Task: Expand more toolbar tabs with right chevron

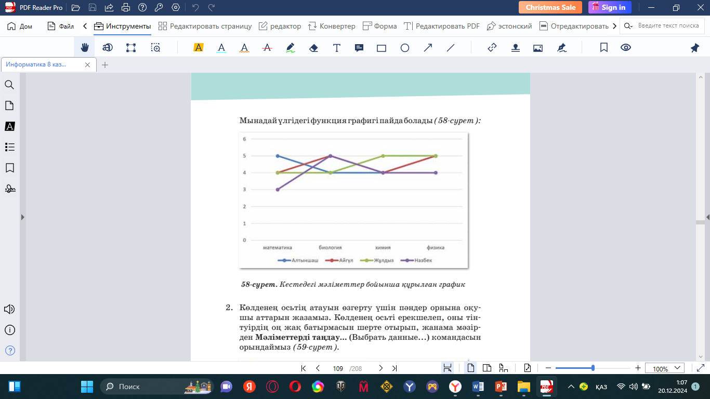Action: click(x=615, y=26)
